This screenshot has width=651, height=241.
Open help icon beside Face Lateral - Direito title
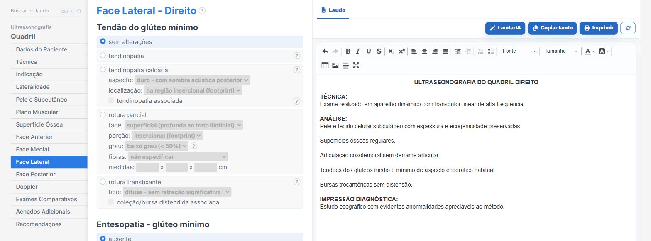pyautogui.click(x=202, y=11)
